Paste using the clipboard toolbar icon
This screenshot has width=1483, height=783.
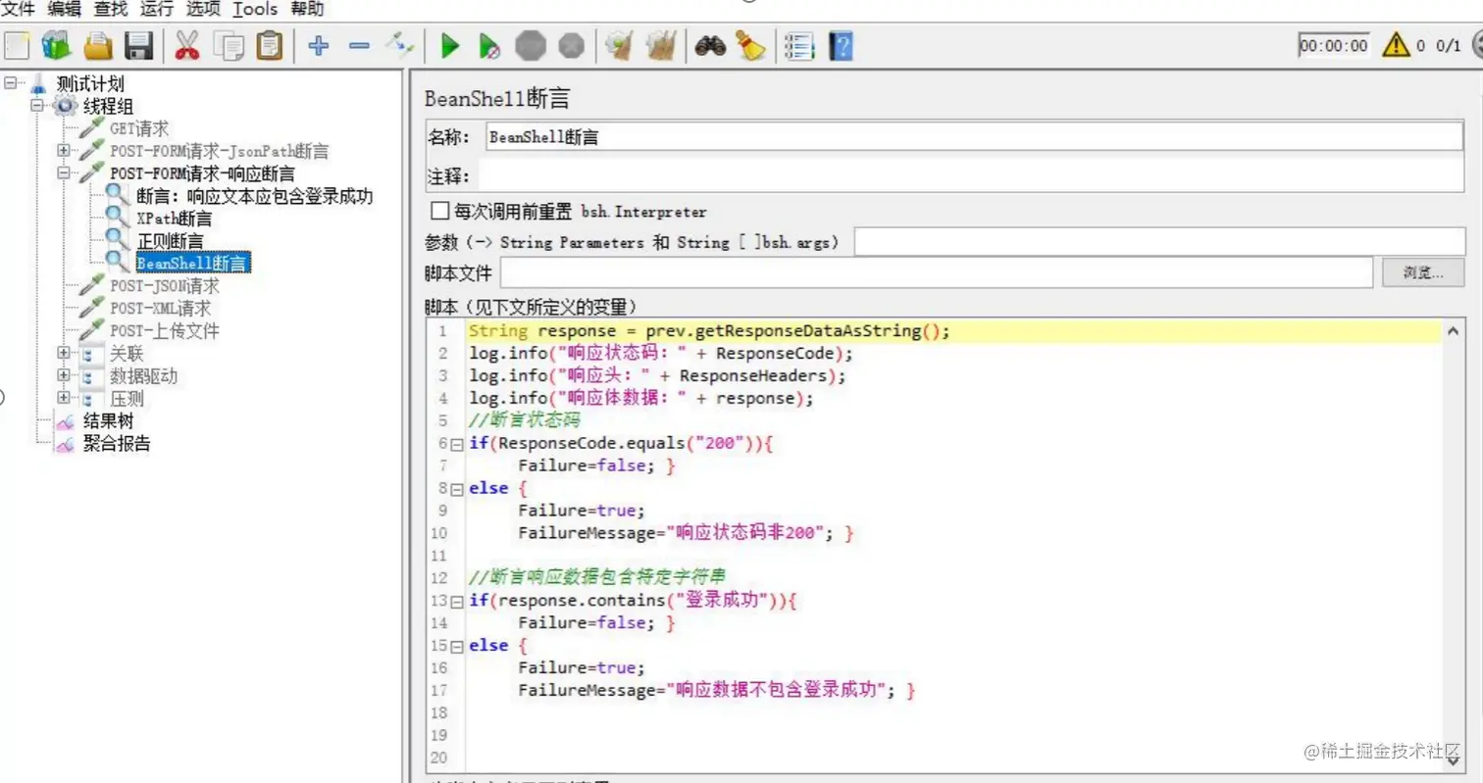pyautogui.click(x=269, y=45)
